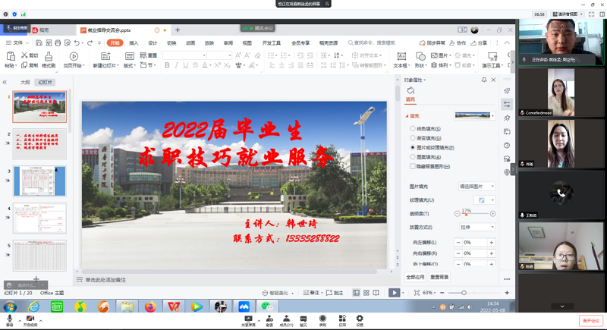Screen dimensions: 607x330
Task: Click the 录制 record icon in meeting toolbar
Action: (x=322, y=319)
